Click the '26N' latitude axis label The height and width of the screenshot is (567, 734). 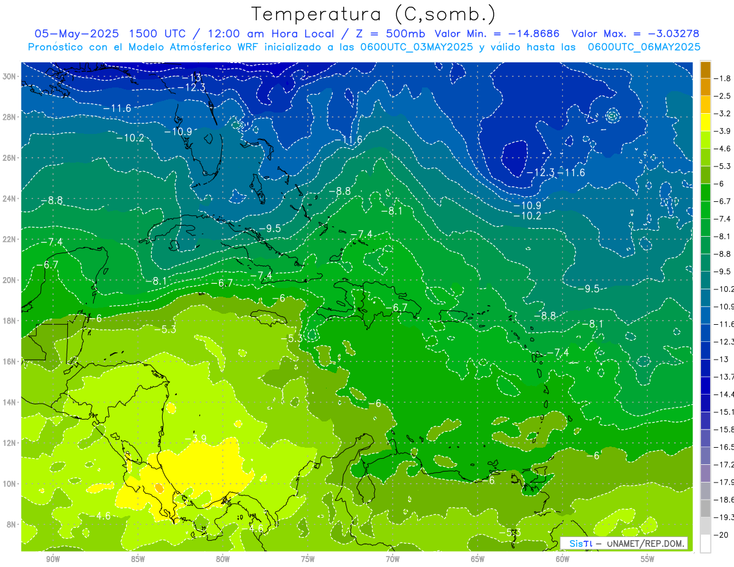[x=10, y=158]
